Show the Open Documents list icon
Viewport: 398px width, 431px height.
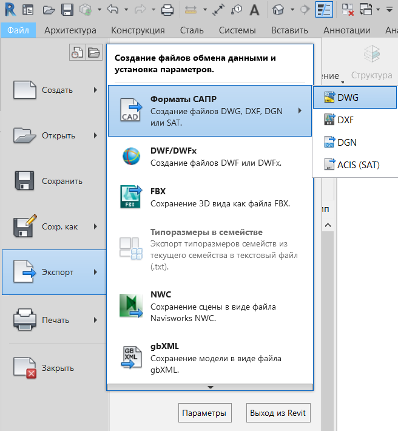click(94, 52)
